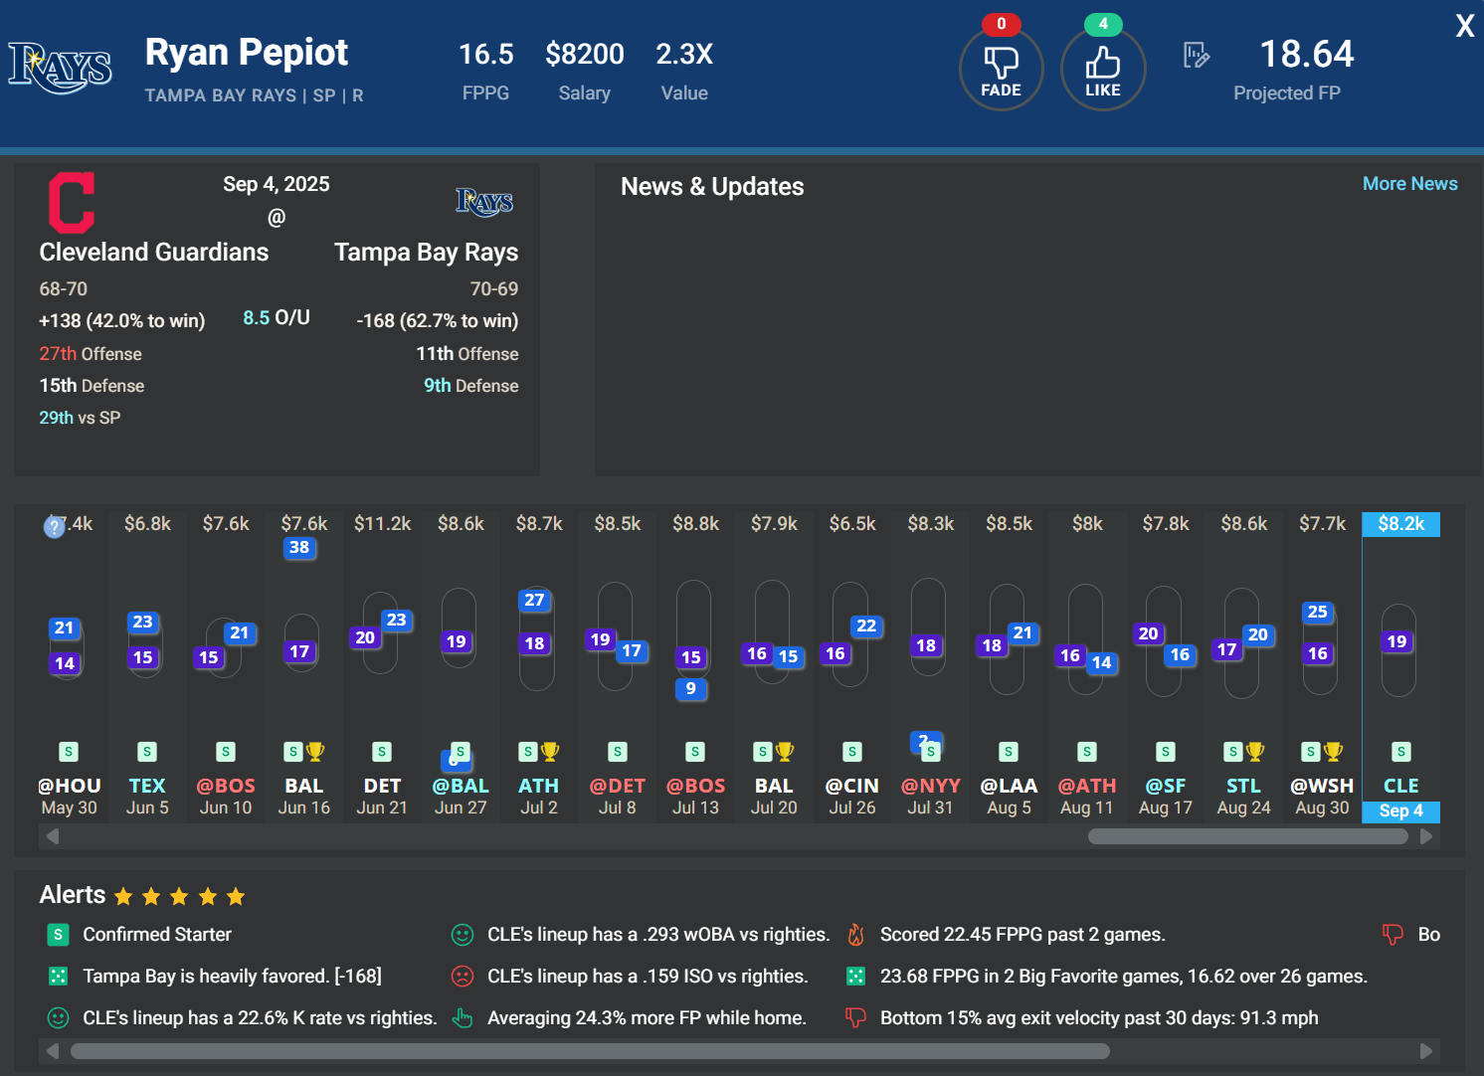
Task: Click '29th vs SP' ranking
Action: [80, 418]
